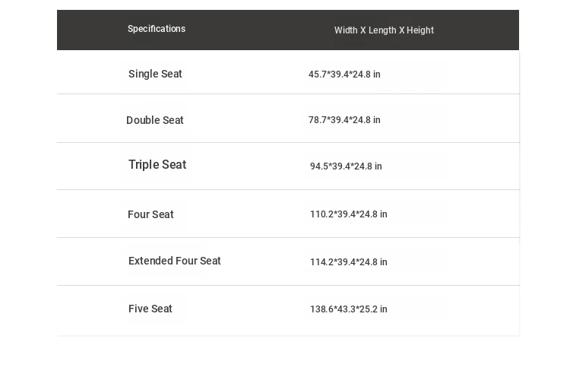Click the word Height in header
The height and width of the screenshot is (377, 570).
coord(420,30)
